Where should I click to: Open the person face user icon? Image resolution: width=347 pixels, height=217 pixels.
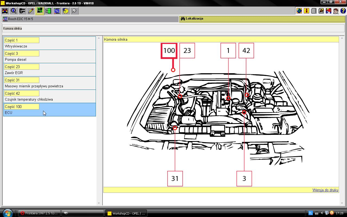336,11
